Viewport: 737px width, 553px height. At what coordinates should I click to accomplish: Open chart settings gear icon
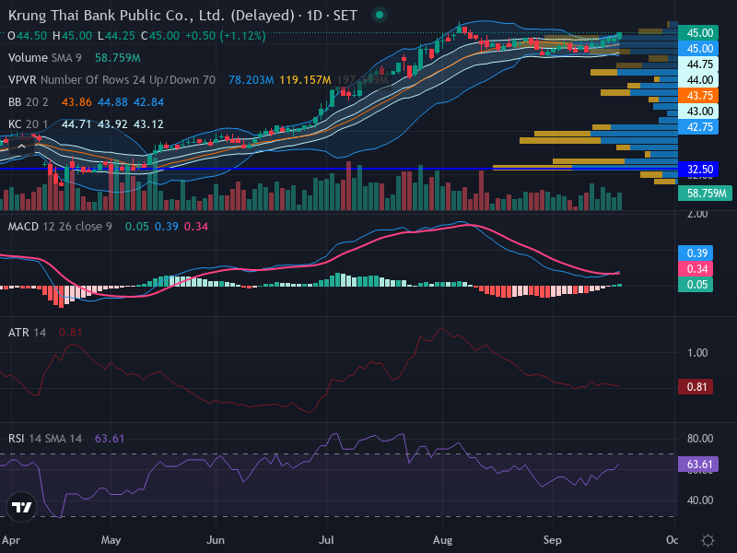pyautogui.click(x=708, y=540)
